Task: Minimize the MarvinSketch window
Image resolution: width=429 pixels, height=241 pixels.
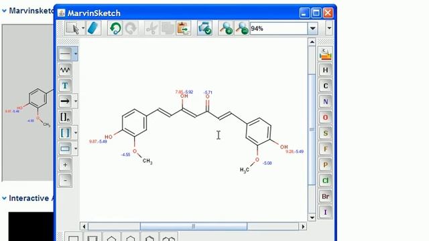Action: (304, 13)
